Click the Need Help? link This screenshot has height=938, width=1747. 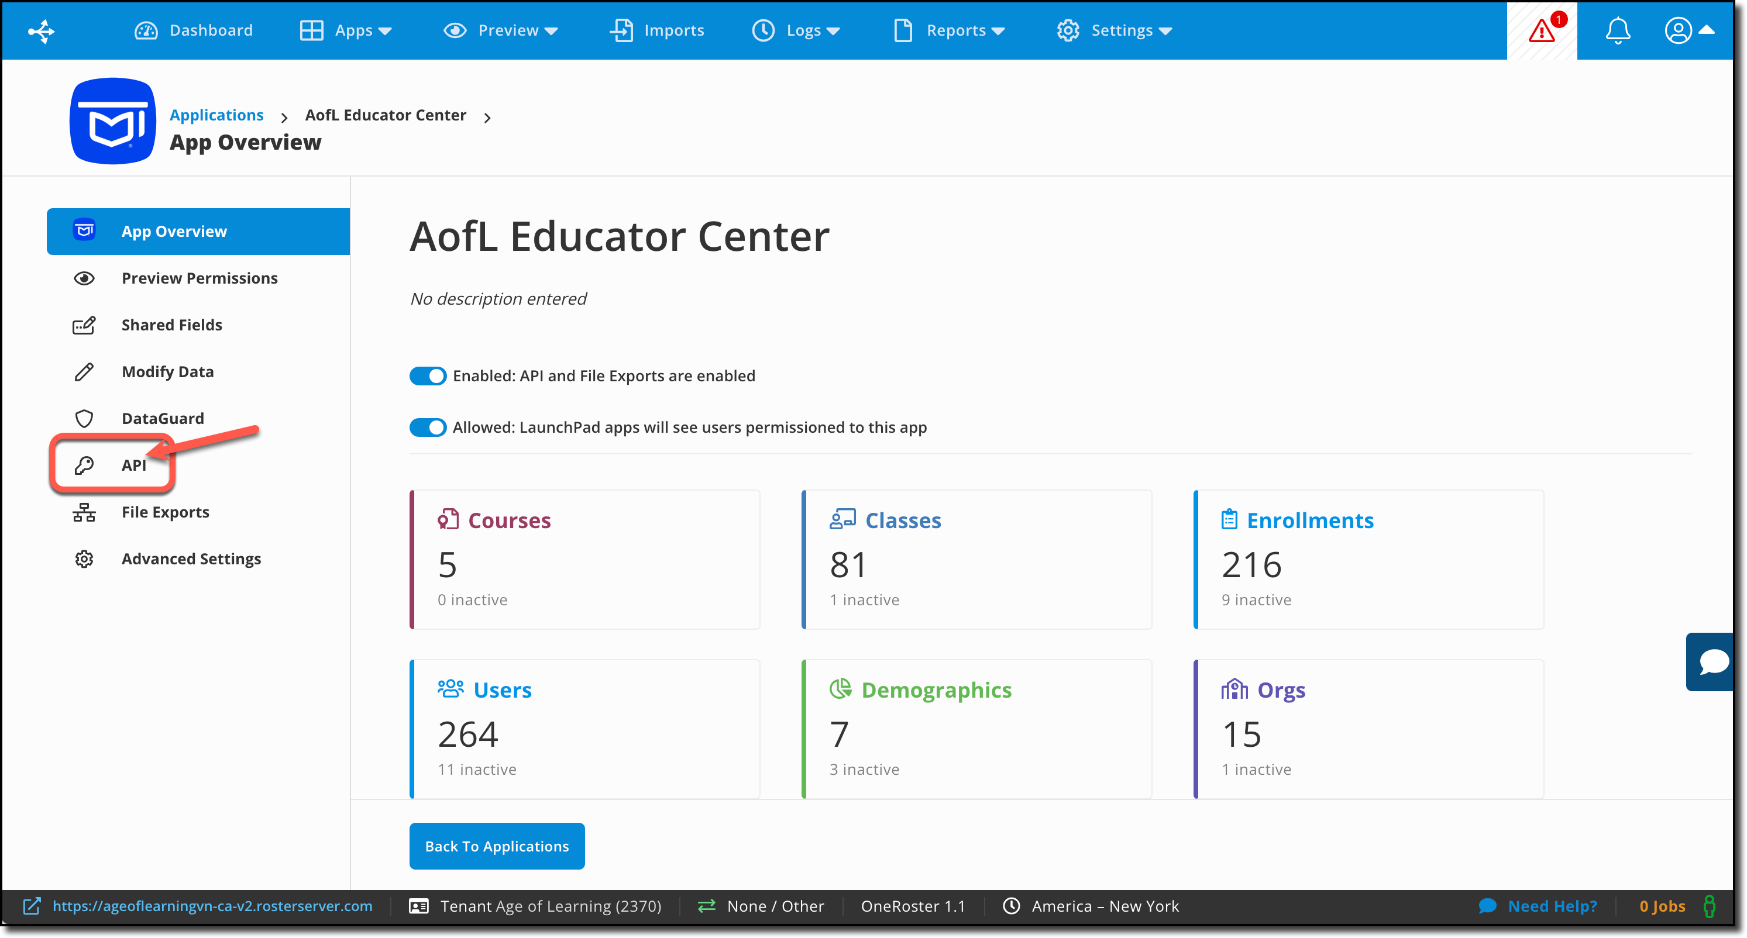1552,906
